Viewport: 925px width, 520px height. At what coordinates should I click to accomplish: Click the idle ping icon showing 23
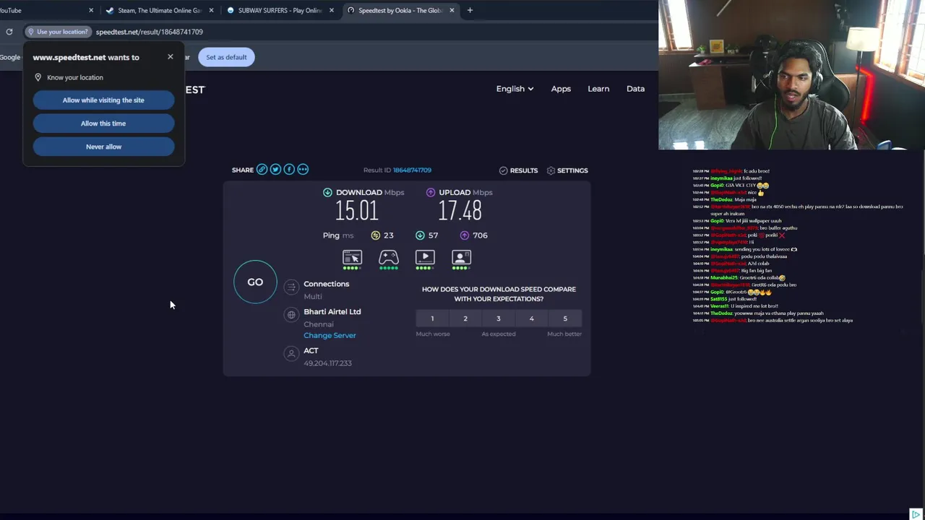point(375,235)
